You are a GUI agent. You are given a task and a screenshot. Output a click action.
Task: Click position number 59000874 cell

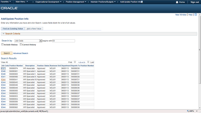[14, 68]
